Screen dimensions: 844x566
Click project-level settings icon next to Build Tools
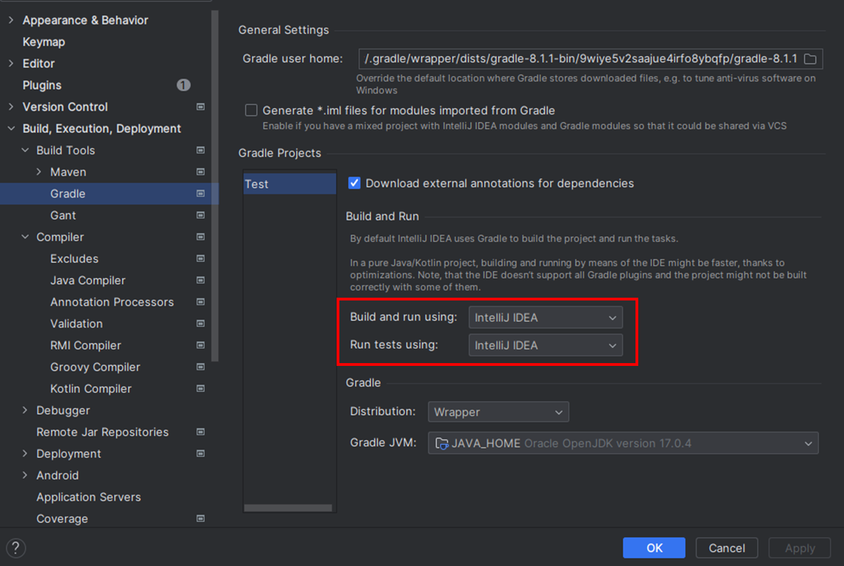pyautogui.click(x=201, y=150)
